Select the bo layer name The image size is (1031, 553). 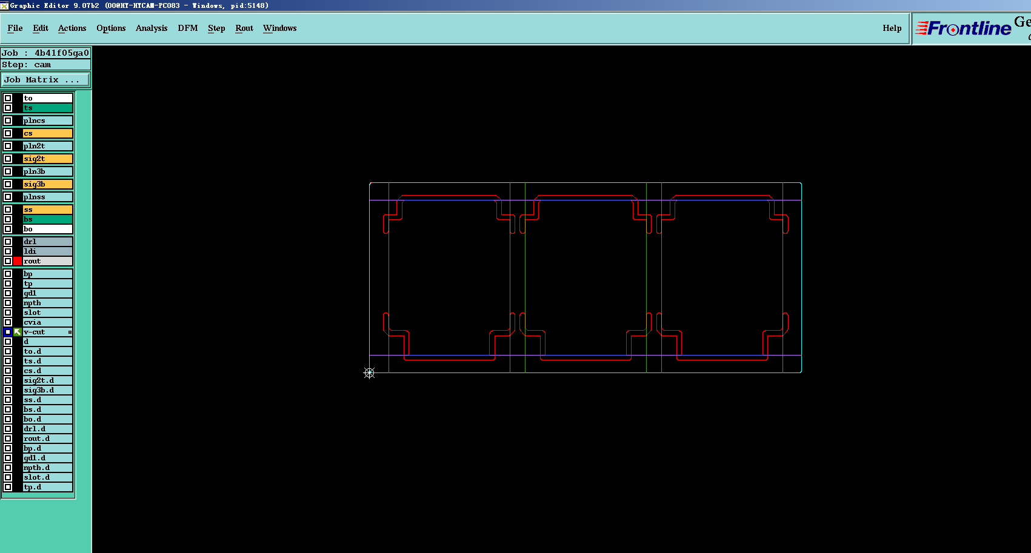point(48,229)
